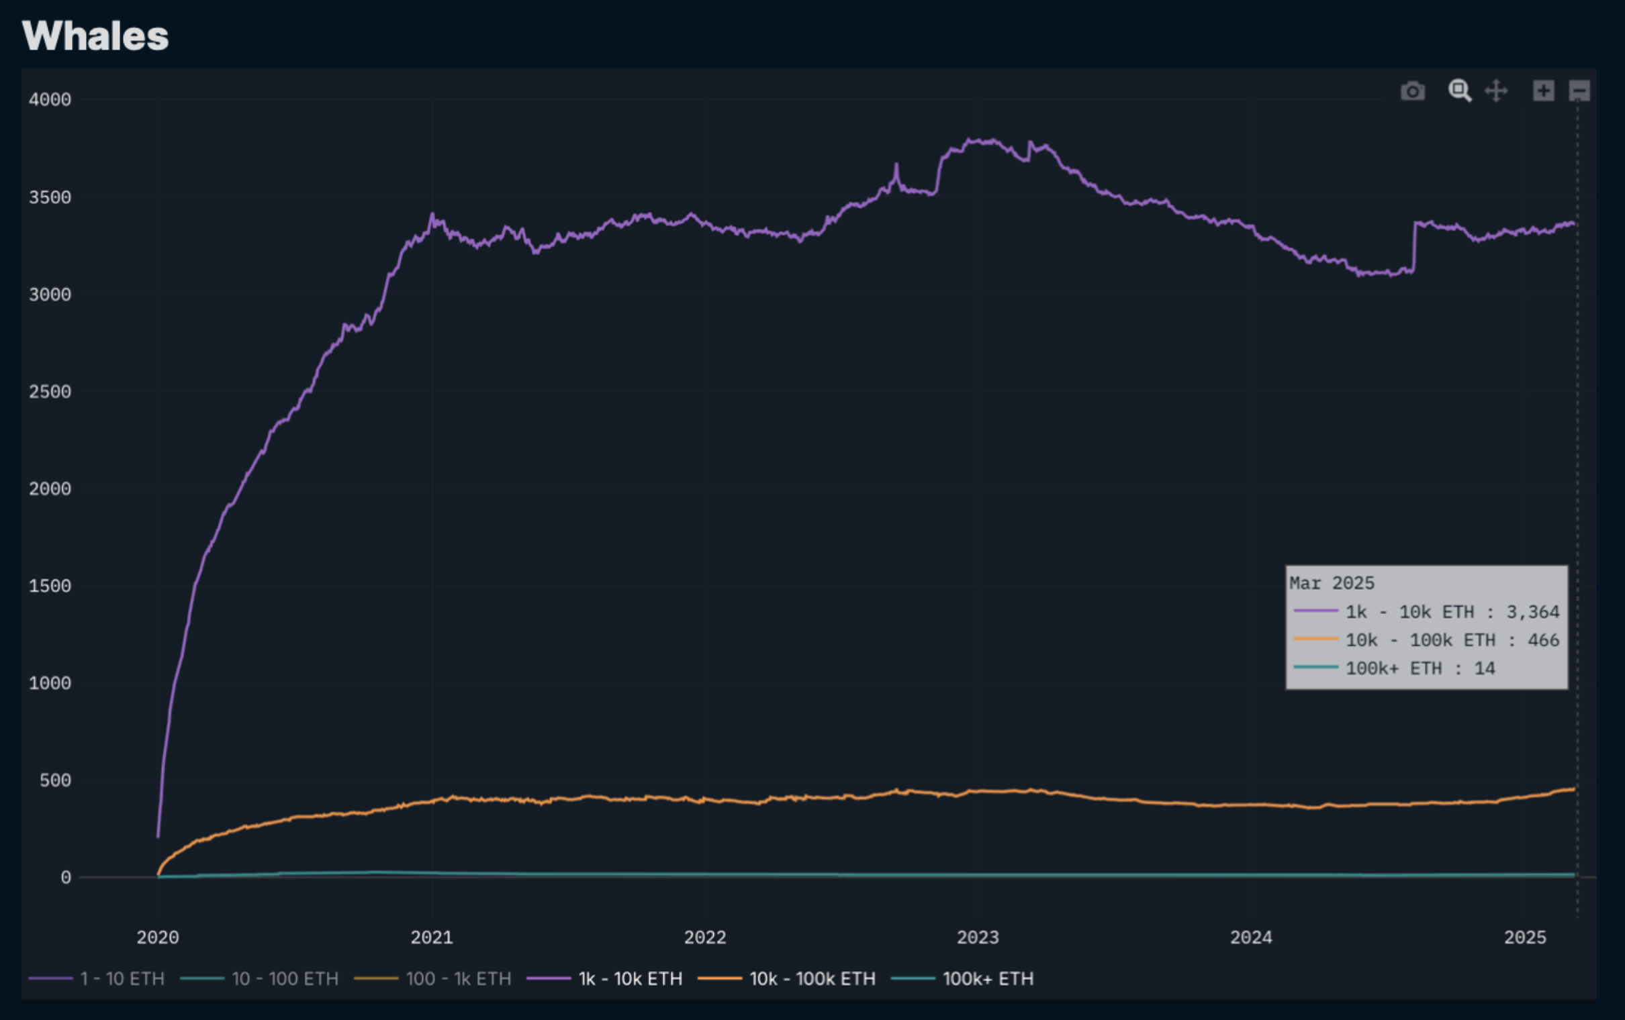Click the Mar 2025 tooltip header
This screenshot has height=1020, width=1625.
[1332, 583]
